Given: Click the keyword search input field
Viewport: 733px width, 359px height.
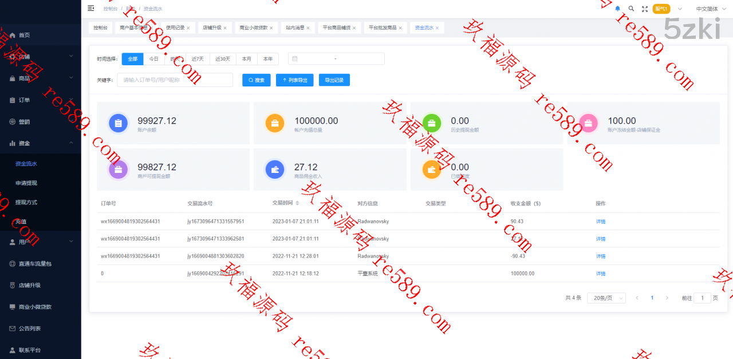Looking at the screenshot, I should tap(175, 80).
